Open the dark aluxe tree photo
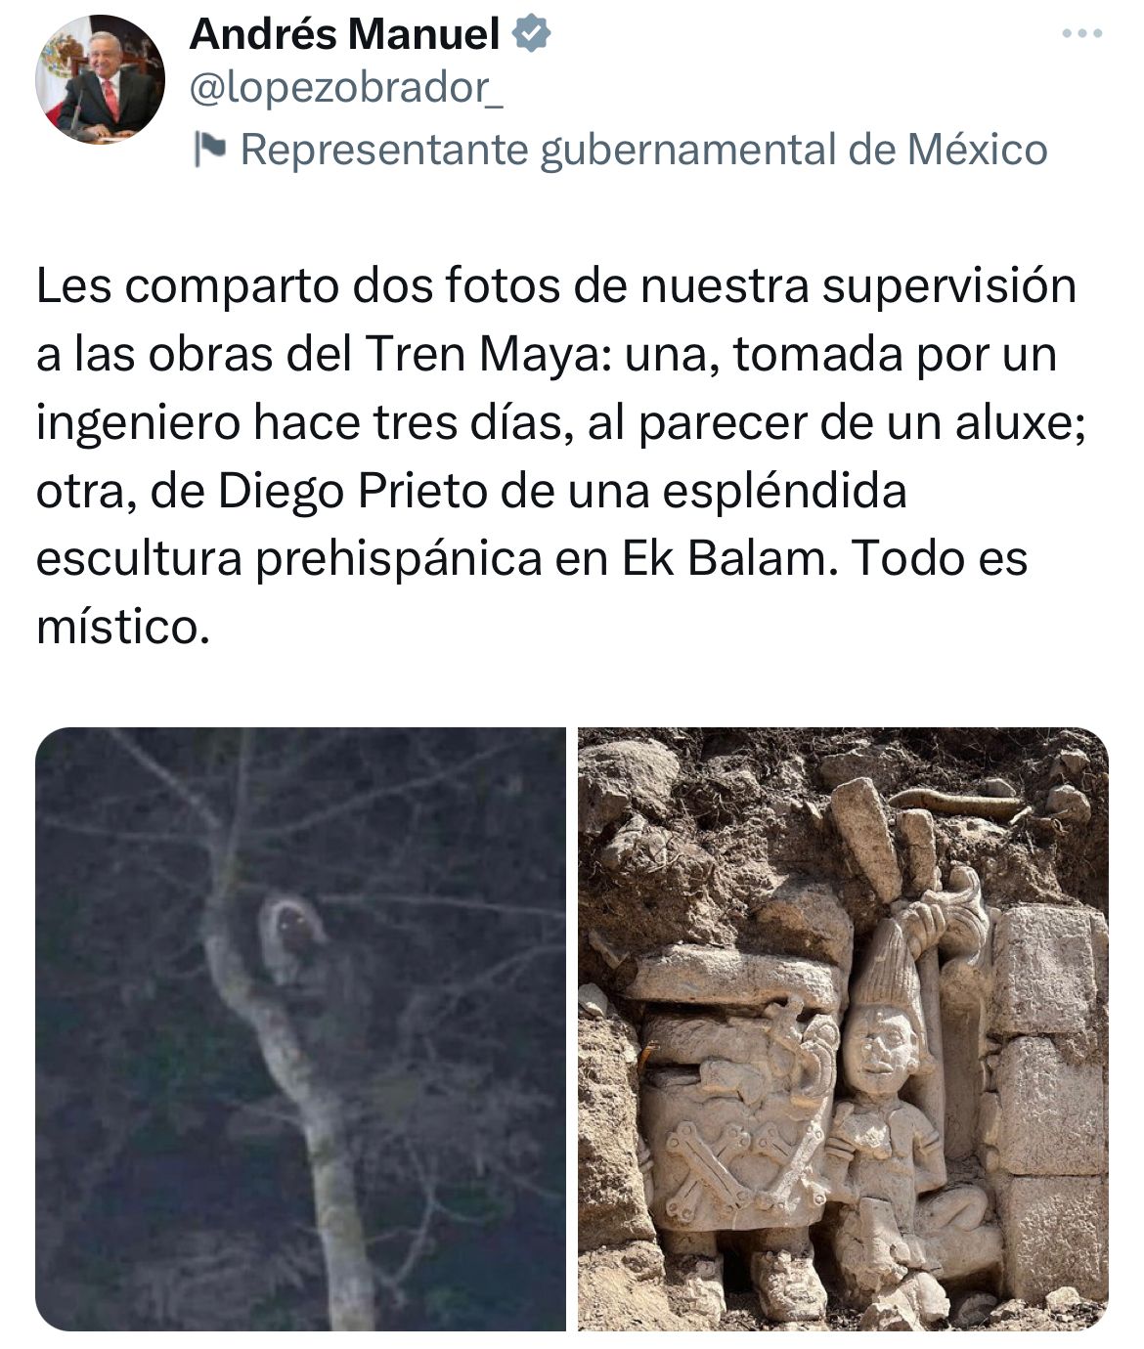This screenshot has width=1144, height=1349. point(300,1028)
